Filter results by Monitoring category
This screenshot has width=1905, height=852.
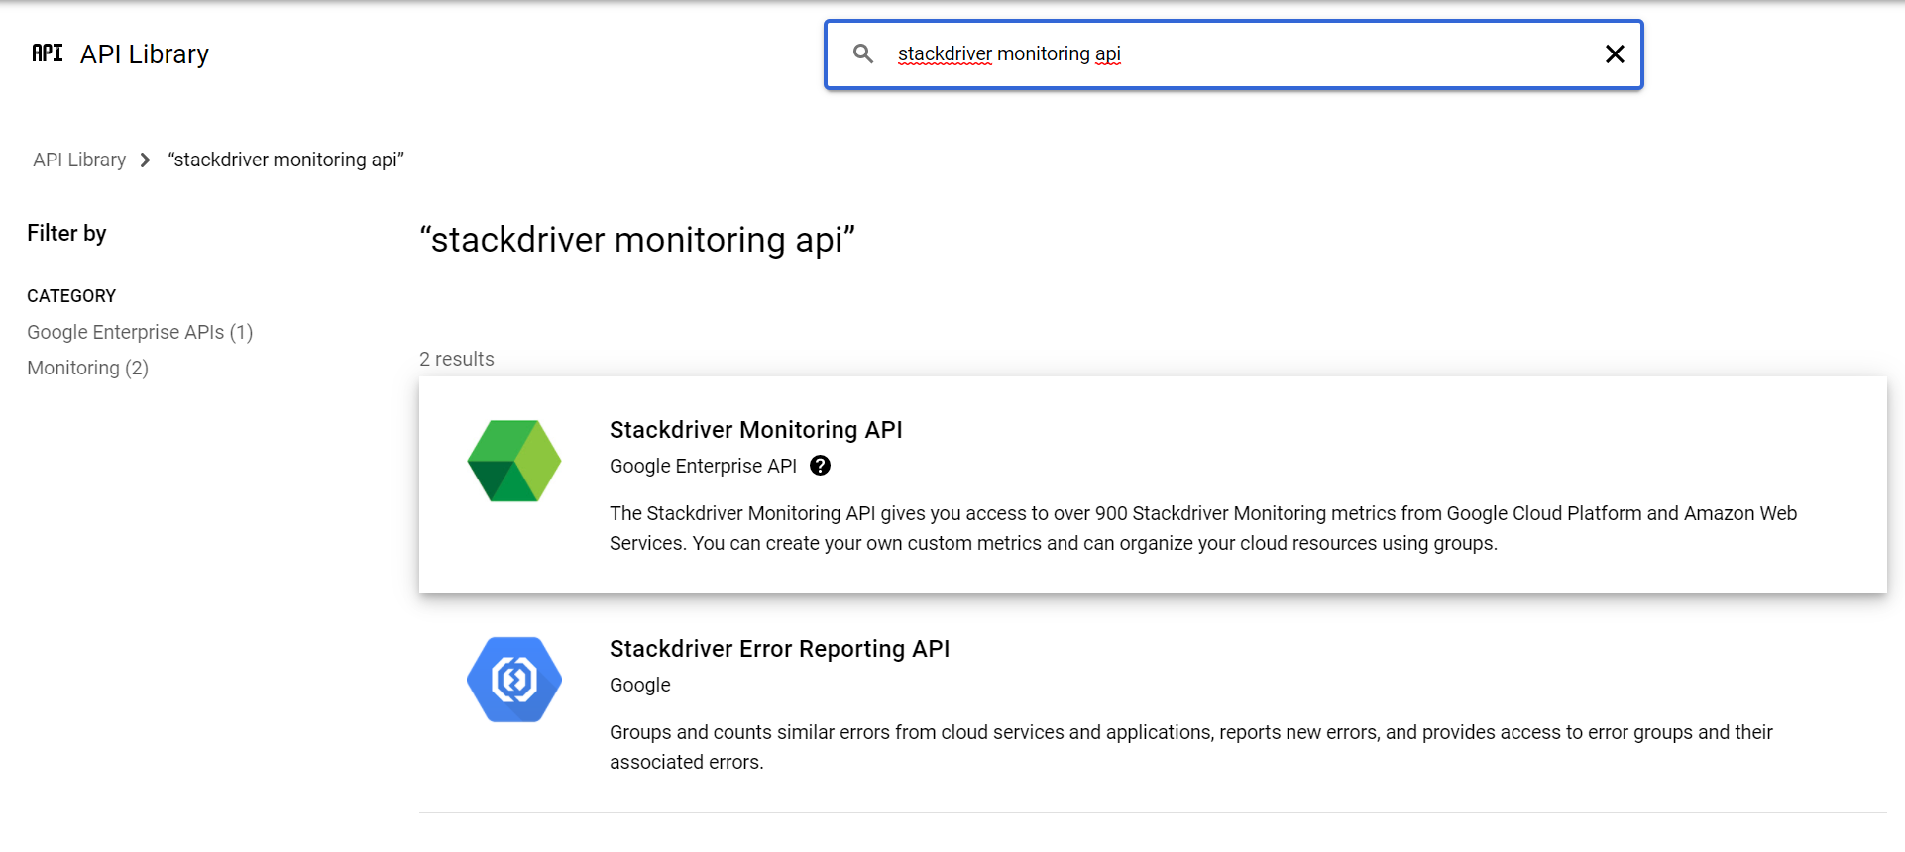click(x=87, y=368)
